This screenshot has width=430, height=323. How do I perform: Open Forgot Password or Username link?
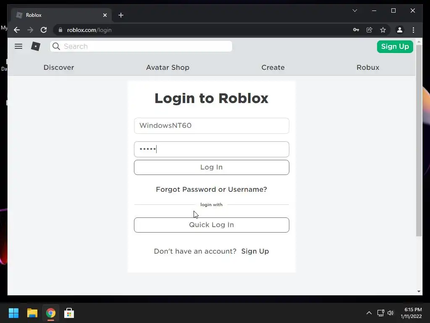click(212, 189)
